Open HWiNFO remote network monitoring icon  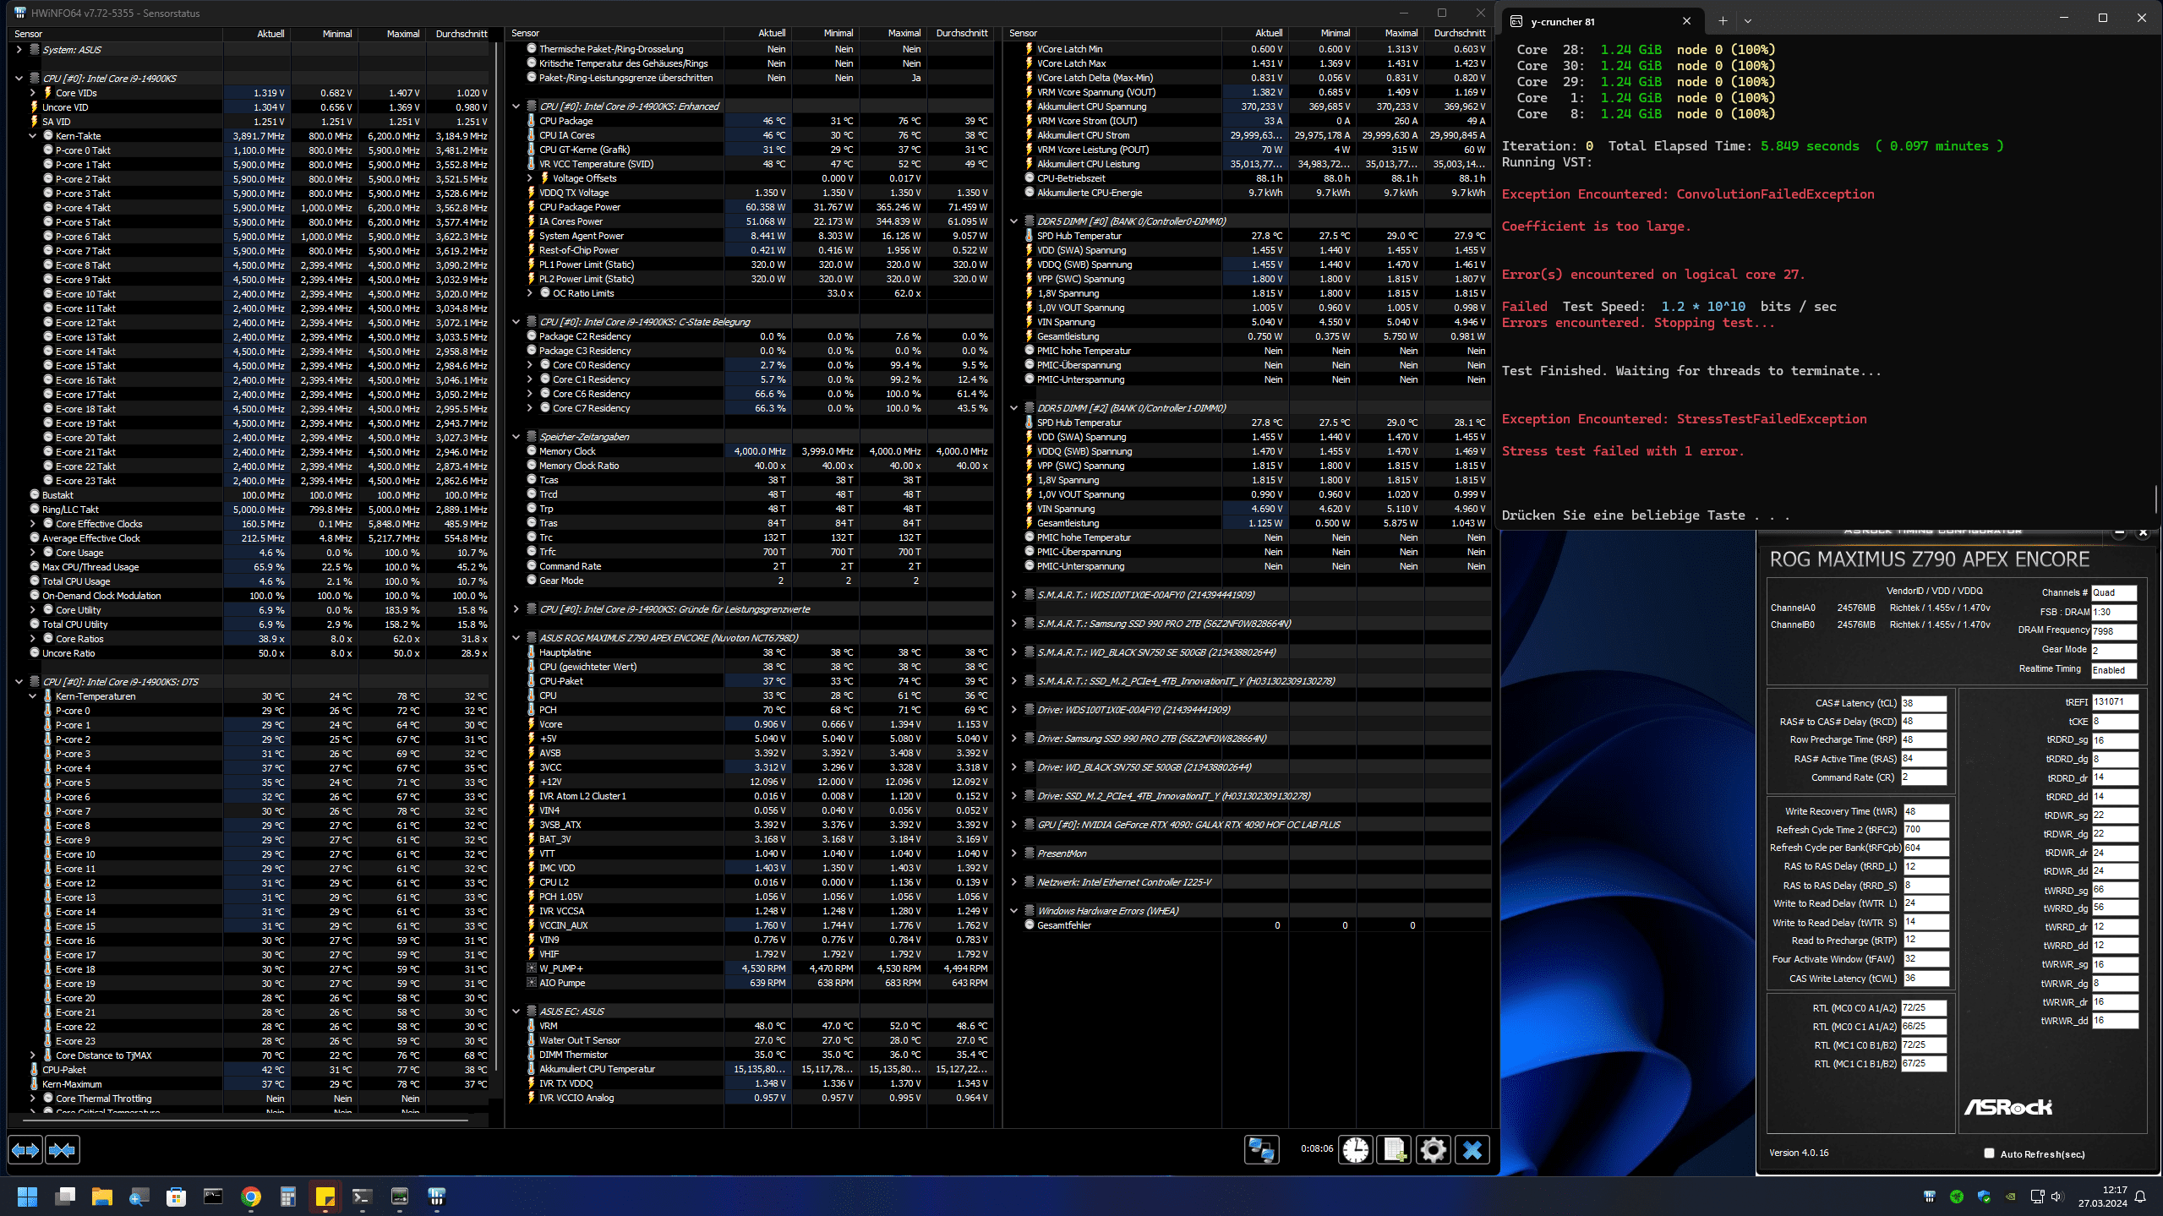tap(1262, 1150)
